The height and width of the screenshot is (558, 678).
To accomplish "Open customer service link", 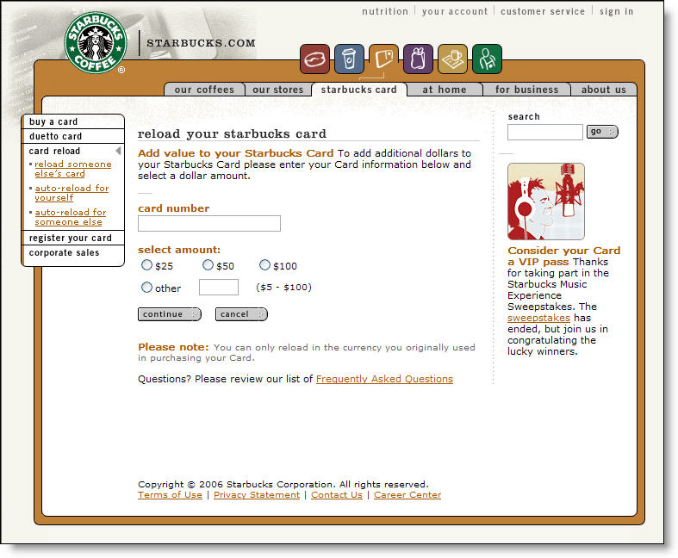I will [x=543, y=11].
